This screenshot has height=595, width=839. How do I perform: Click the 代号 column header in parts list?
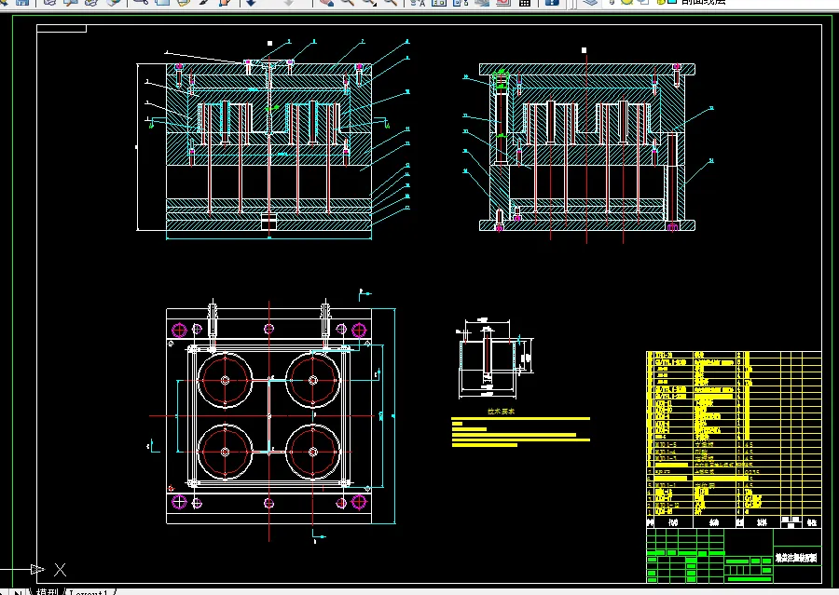(673, 522)
